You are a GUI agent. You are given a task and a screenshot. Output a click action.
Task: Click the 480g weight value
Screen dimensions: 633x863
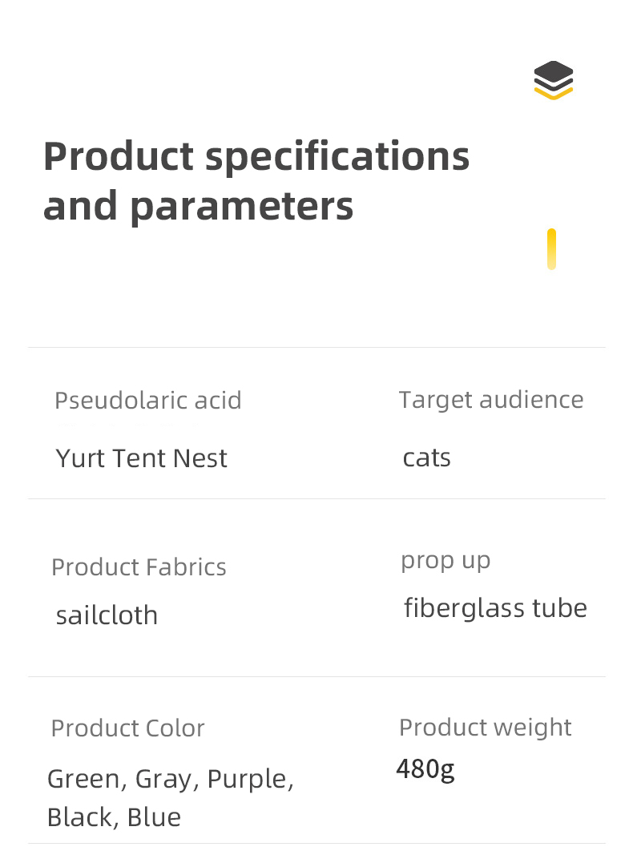(x=425, y=769)
